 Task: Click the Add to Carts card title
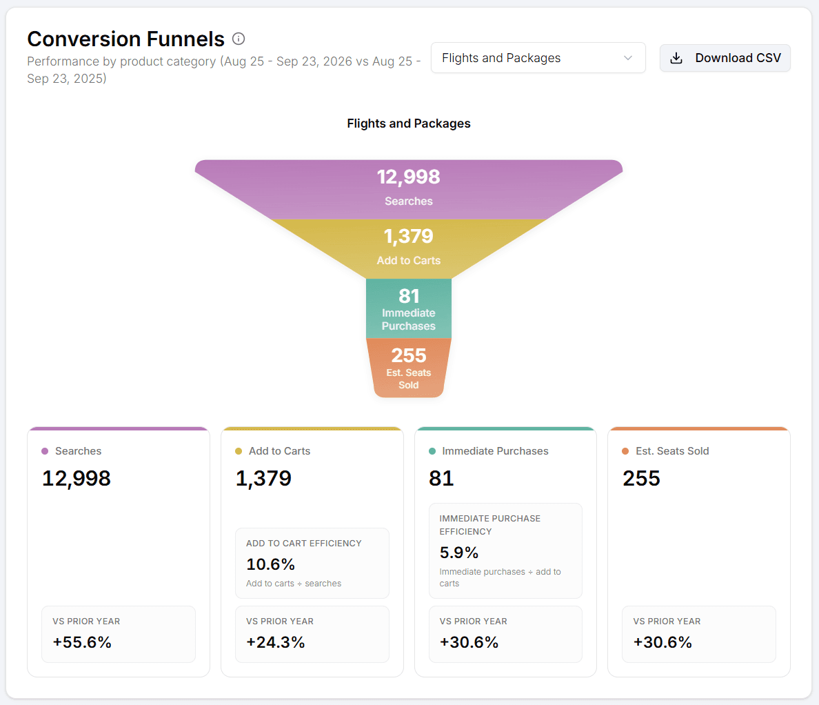[279, 451]
